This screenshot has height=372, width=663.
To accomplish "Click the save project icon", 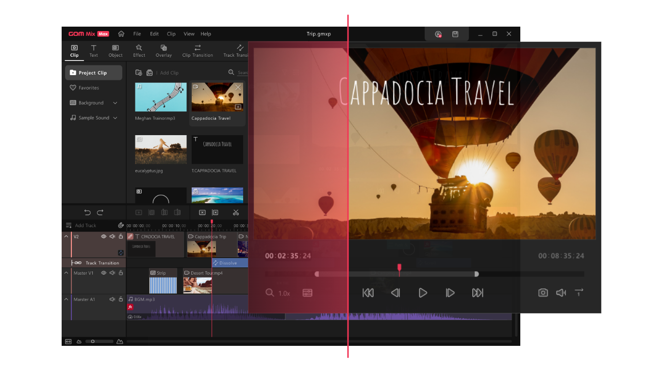I will pos(455,34).
